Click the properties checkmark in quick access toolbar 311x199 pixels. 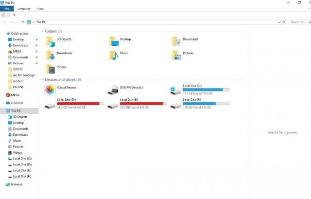click(x=3, y=15)
